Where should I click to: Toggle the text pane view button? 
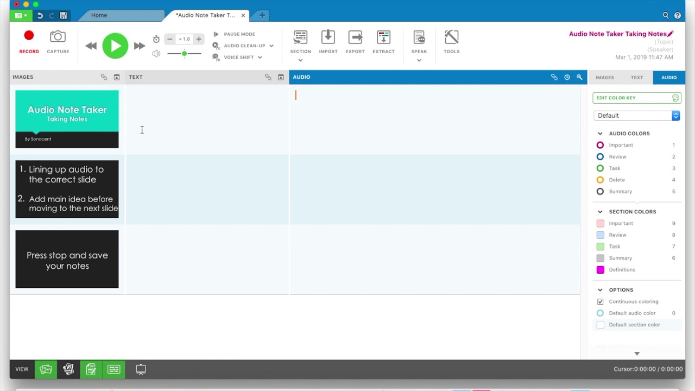tap(91, 369)
